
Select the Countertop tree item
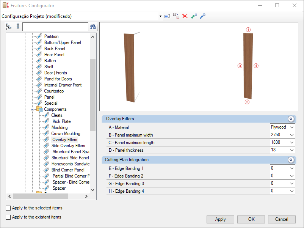coord(54,91)
